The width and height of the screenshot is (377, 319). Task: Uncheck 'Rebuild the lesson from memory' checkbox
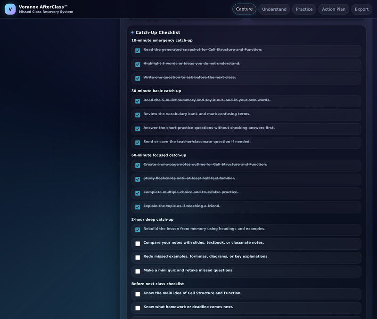coord(138,230)
